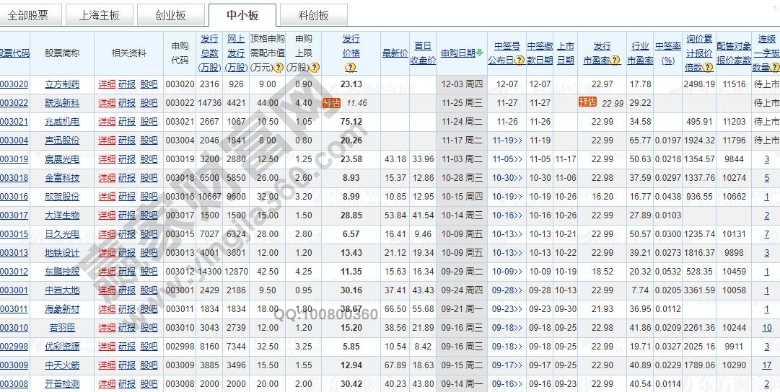Switch to the 科创板 tab
Viewport: 780px width, 392px height.
coord(314,15)
